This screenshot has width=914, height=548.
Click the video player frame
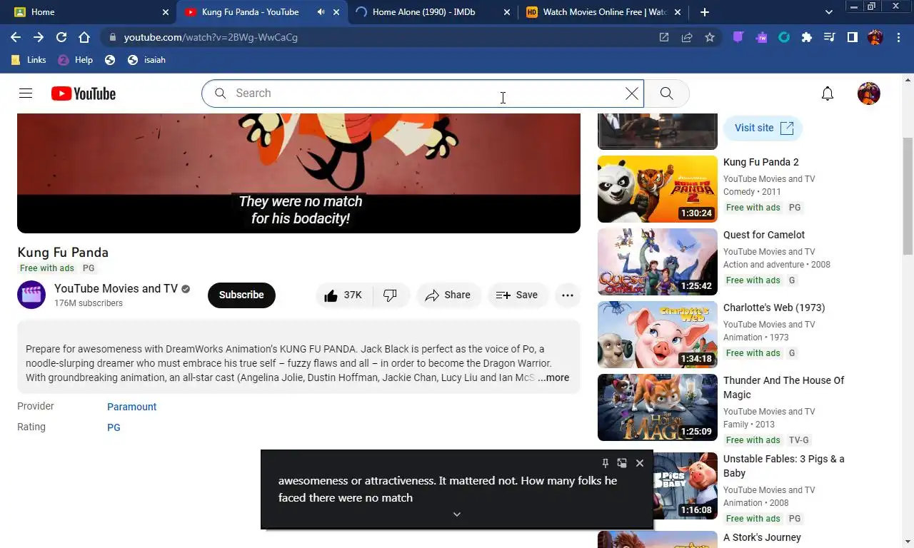[x=298, y=173]
